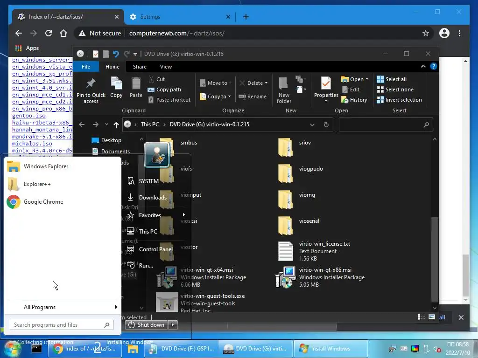Screen dimensions: 478x358
Task: Open the Copy to dropdown
Action: [229, 96]
